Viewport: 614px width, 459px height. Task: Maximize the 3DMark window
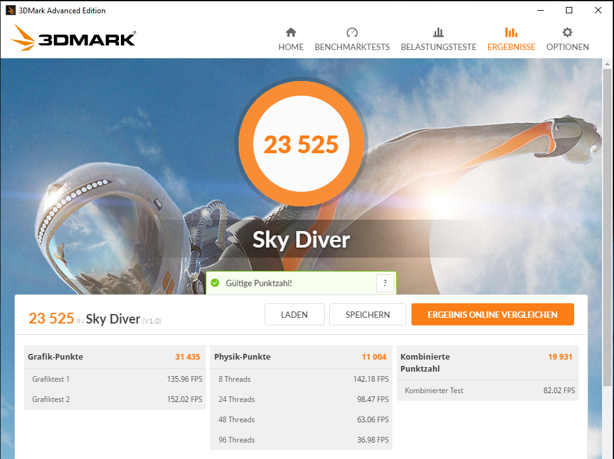(x=569, y=10)
